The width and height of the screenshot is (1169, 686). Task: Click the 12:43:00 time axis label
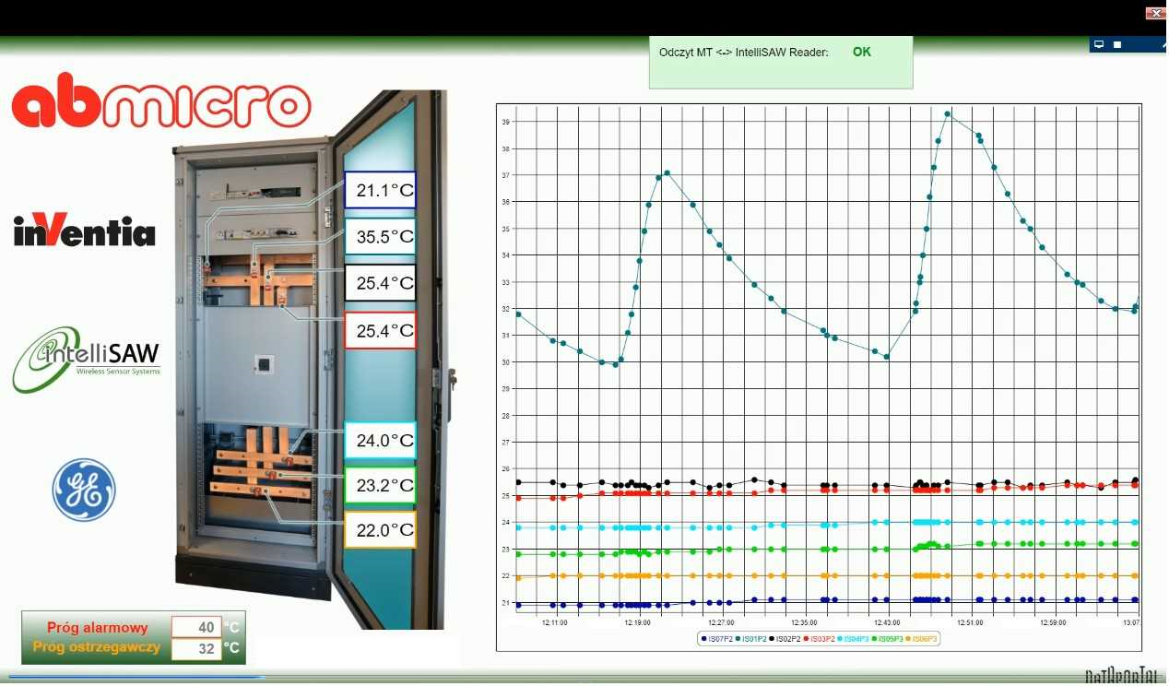pyautogui.click(x=887, y=623)
